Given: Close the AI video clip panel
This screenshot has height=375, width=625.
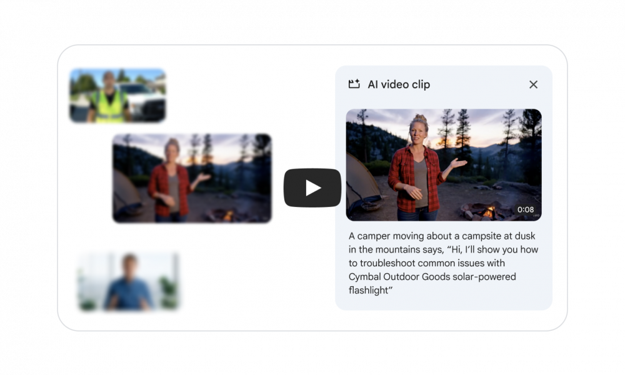Looking at the screenshot, I should click(x=533, y=84).
